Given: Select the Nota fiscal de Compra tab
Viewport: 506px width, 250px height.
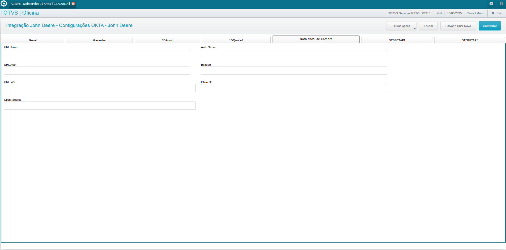Looking at the screenshot, I should [316, 39].
